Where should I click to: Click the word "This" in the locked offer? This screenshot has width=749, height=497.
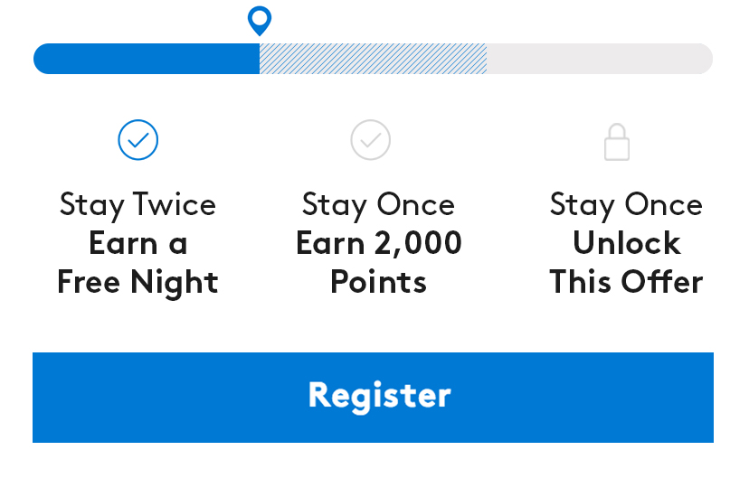[x=581, y=282]
